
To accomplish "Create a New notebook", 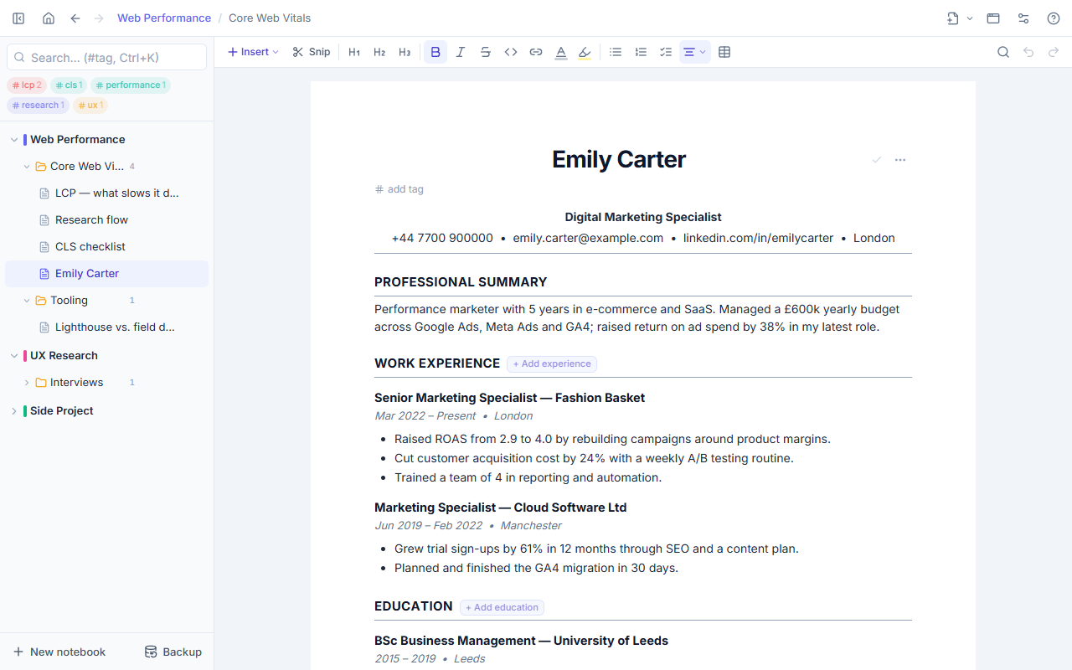I will click(59, 652).
